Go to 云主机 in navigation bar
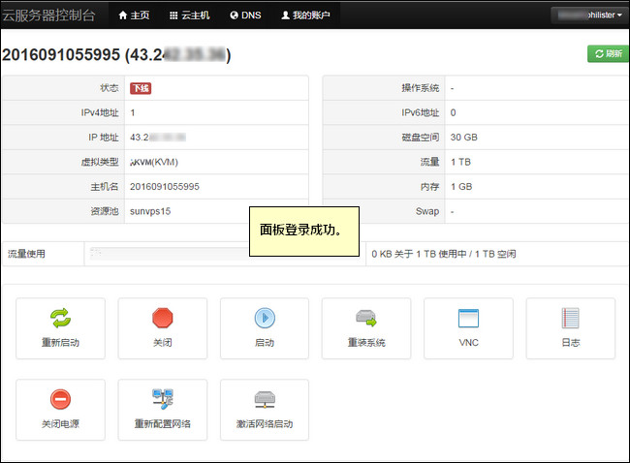The image size is (630, 463). [188, 15]
